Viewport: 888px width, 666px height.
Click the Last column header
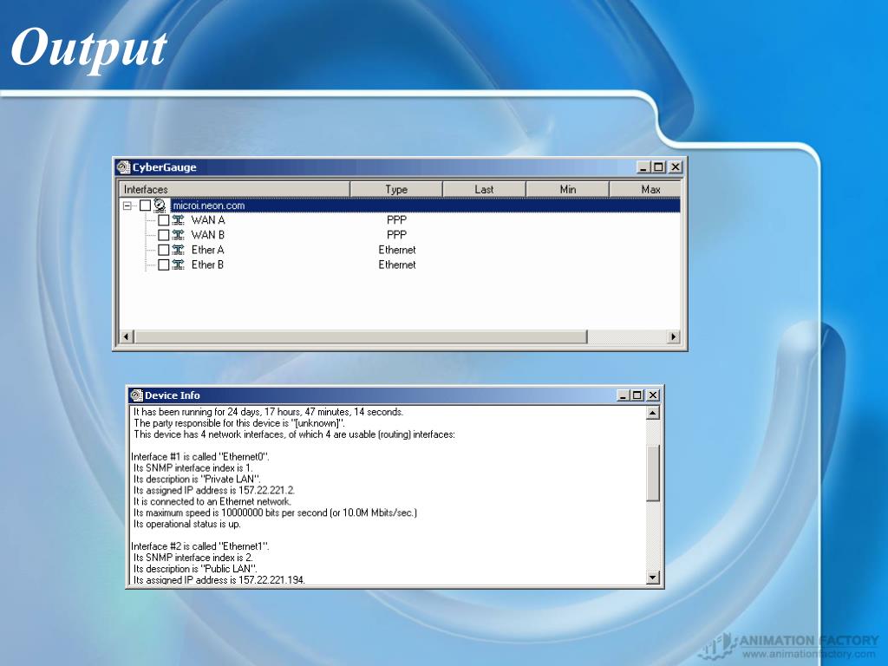coord(484,189)
